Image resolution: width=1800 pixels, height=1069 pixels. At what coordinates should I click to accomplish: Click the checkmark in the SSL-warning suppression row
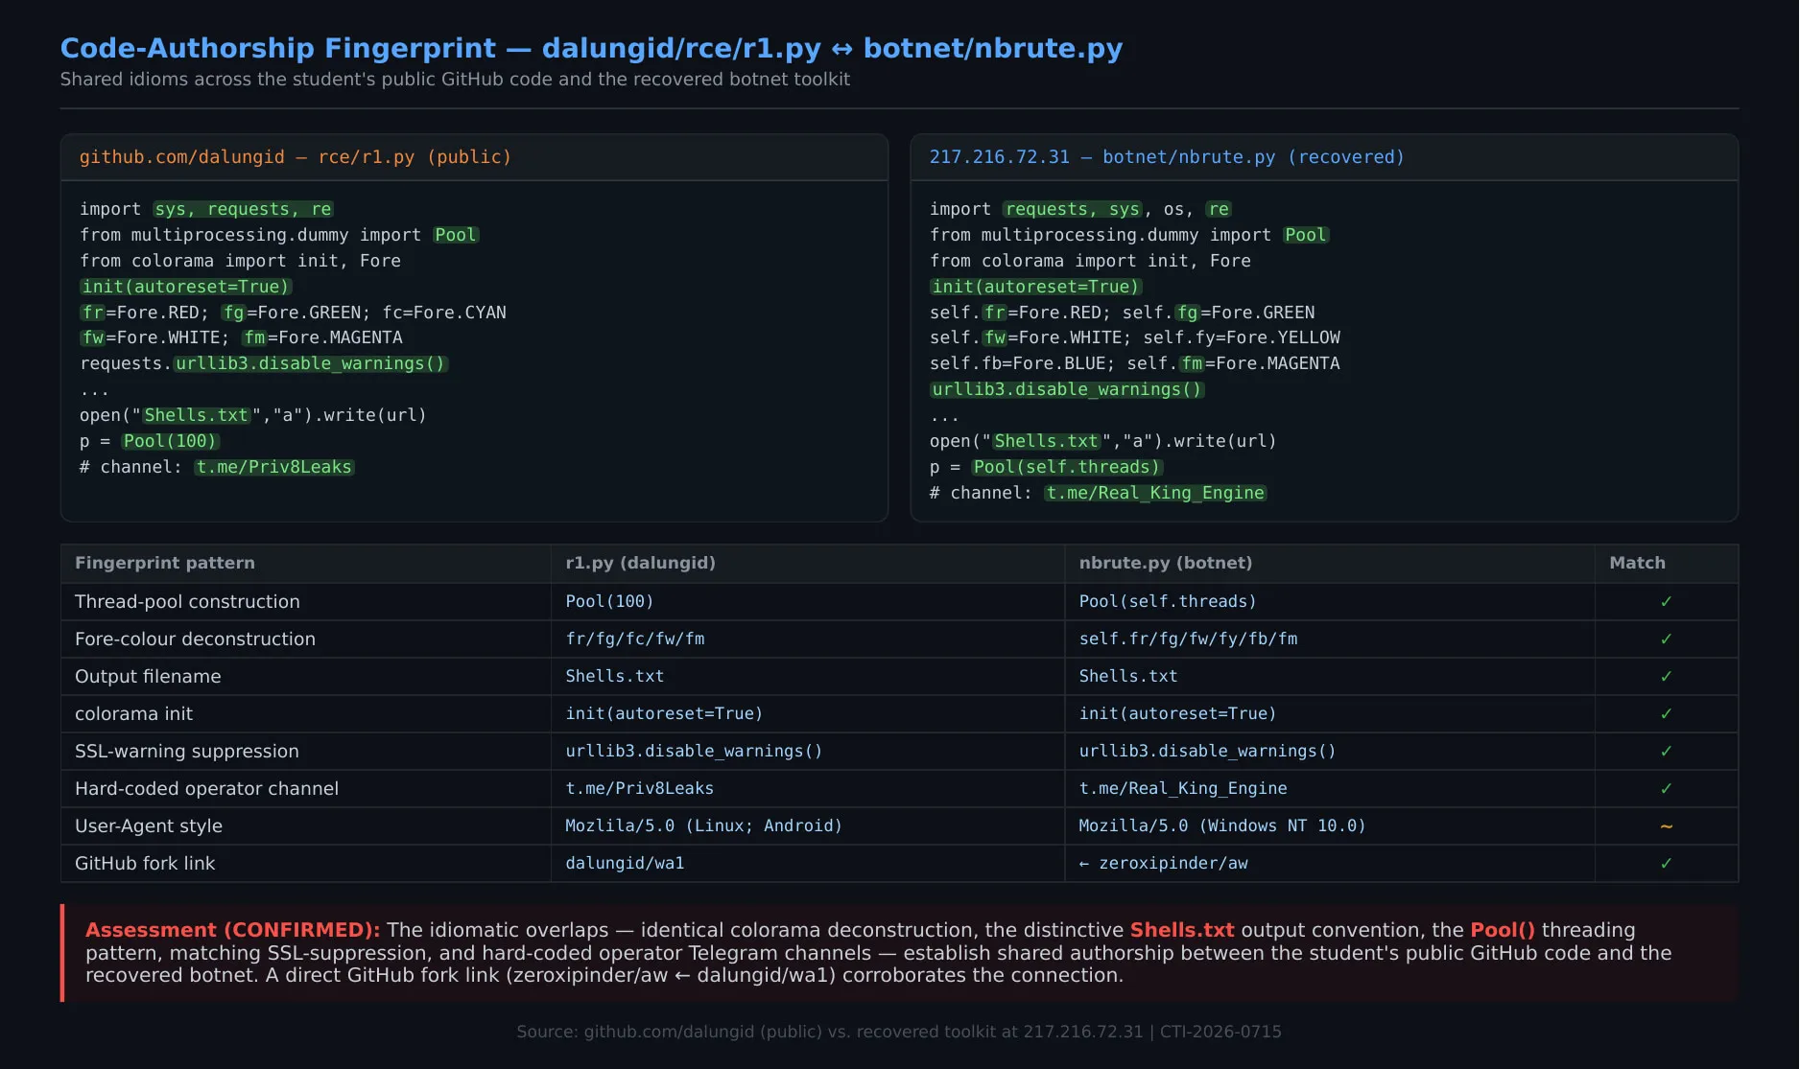click(x=1666, y=752)
